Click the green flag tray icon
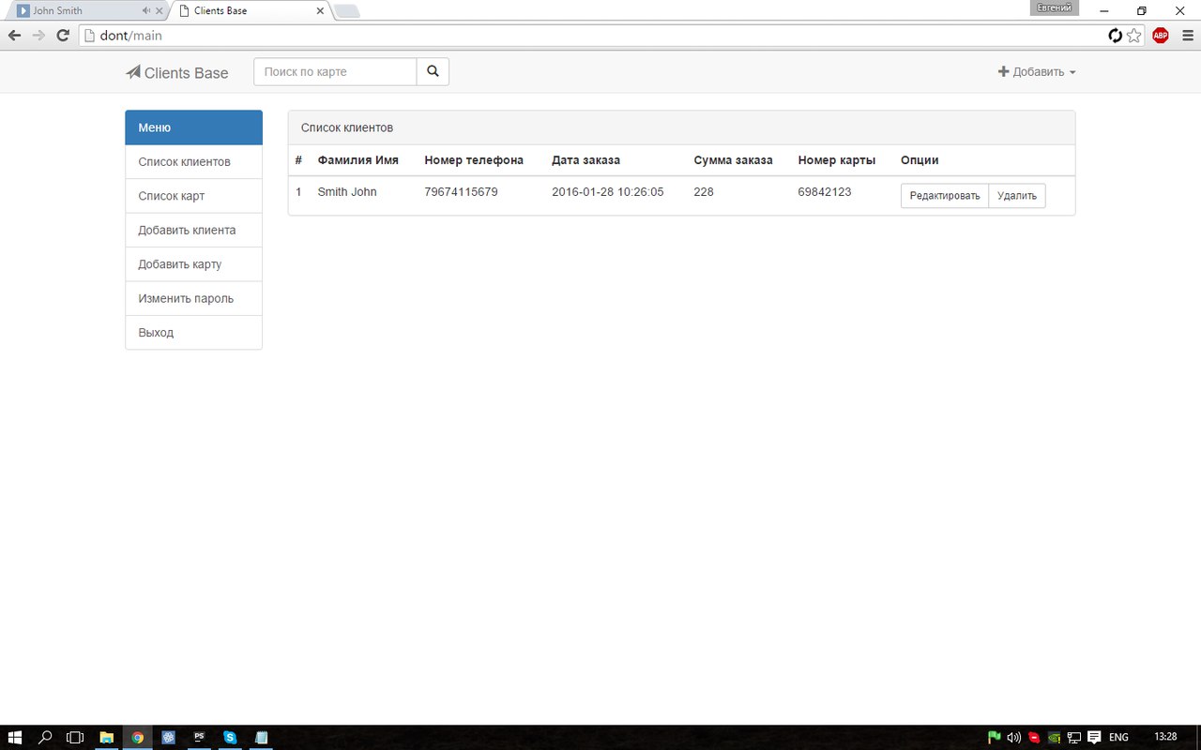1201x750 pixels. pyautogui.click(x=994, y=737)
